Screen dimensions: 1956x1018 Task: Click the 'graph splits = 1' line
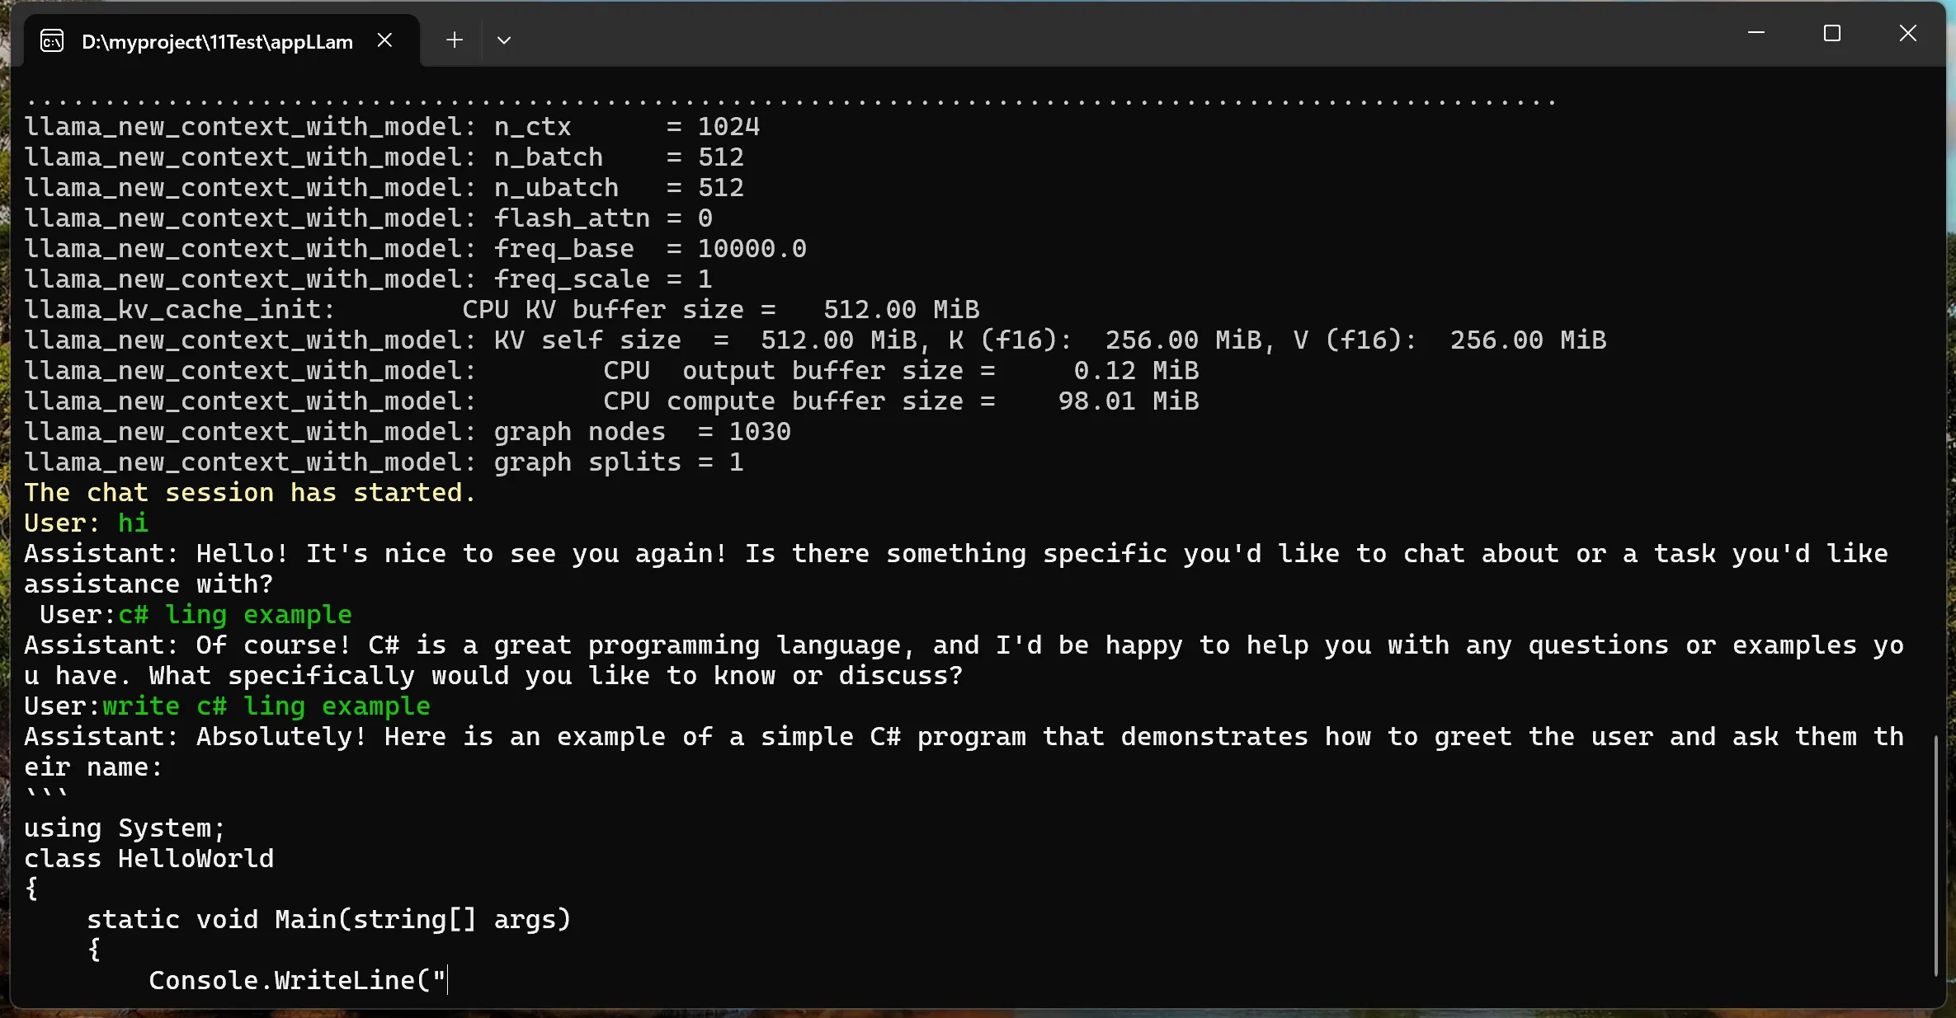pos(384,462)
